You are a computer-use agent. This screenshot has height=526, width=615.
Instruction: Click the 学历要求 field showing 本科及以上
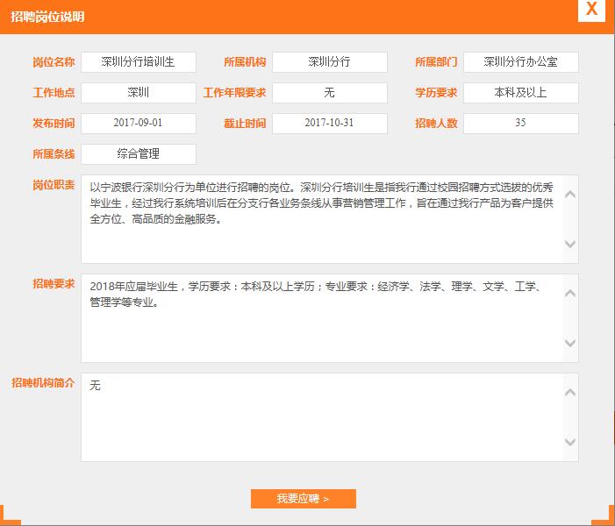click(x=520, y=93)
